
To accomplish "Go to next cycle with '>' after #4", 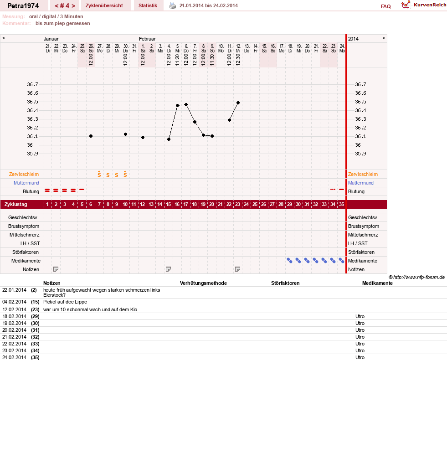I will click(73, 6).
